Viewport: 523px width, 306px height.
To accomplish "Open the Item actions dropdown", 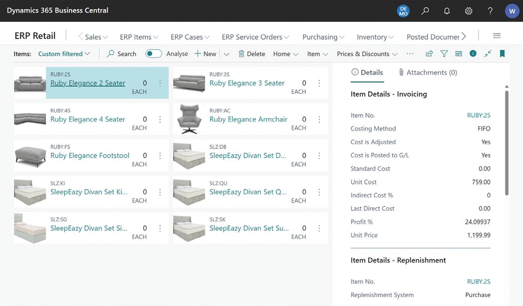I will tap(318, 54).
